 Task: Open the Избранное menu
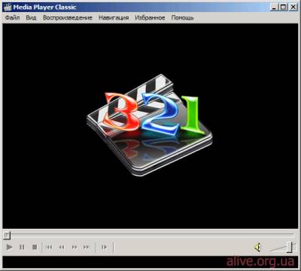point(150,18)
